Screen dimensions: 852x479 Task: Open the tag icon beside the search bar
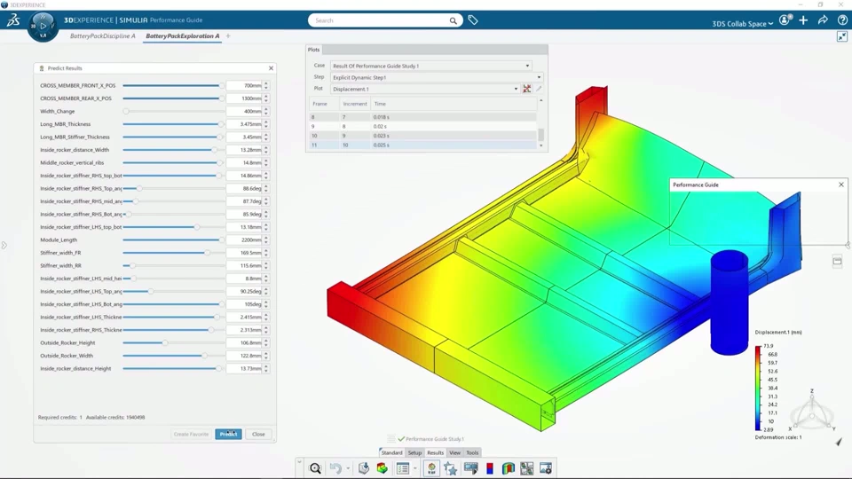473,20
